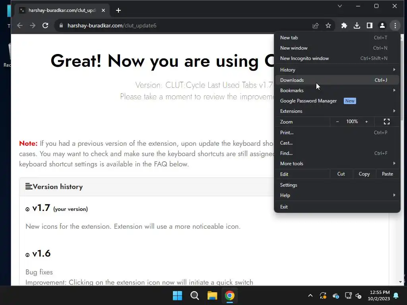Click the browser forward arrow
Viewport: 407px width, 305px height.
tap(33, 25)
